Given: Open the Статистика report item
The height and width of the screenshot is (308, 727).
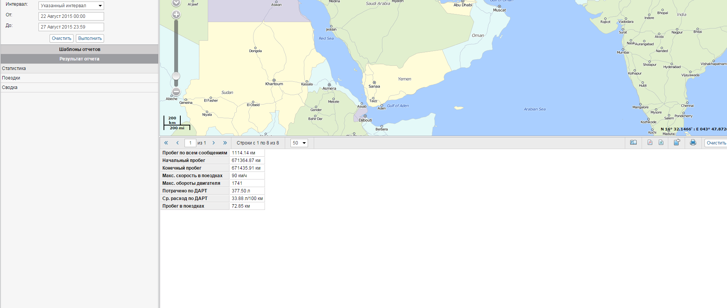Looking at the screenshot, I should pos(14,68).
